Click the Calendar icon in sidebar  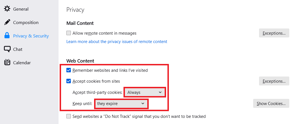coord(7,63)
